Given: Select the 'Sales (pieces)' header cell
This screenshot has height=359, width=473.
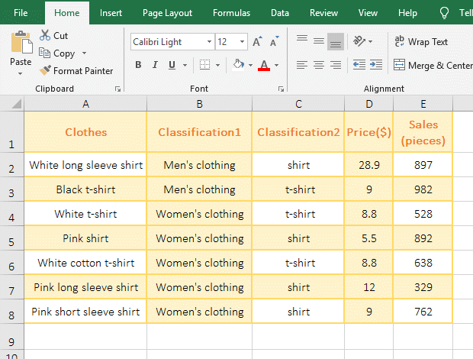Looking at the screenshot, I should [423, 132].
